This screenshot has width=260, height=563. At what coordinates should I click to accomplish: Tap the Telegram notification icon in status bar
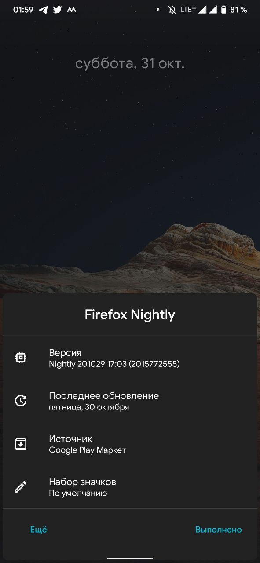pos(43,10)
